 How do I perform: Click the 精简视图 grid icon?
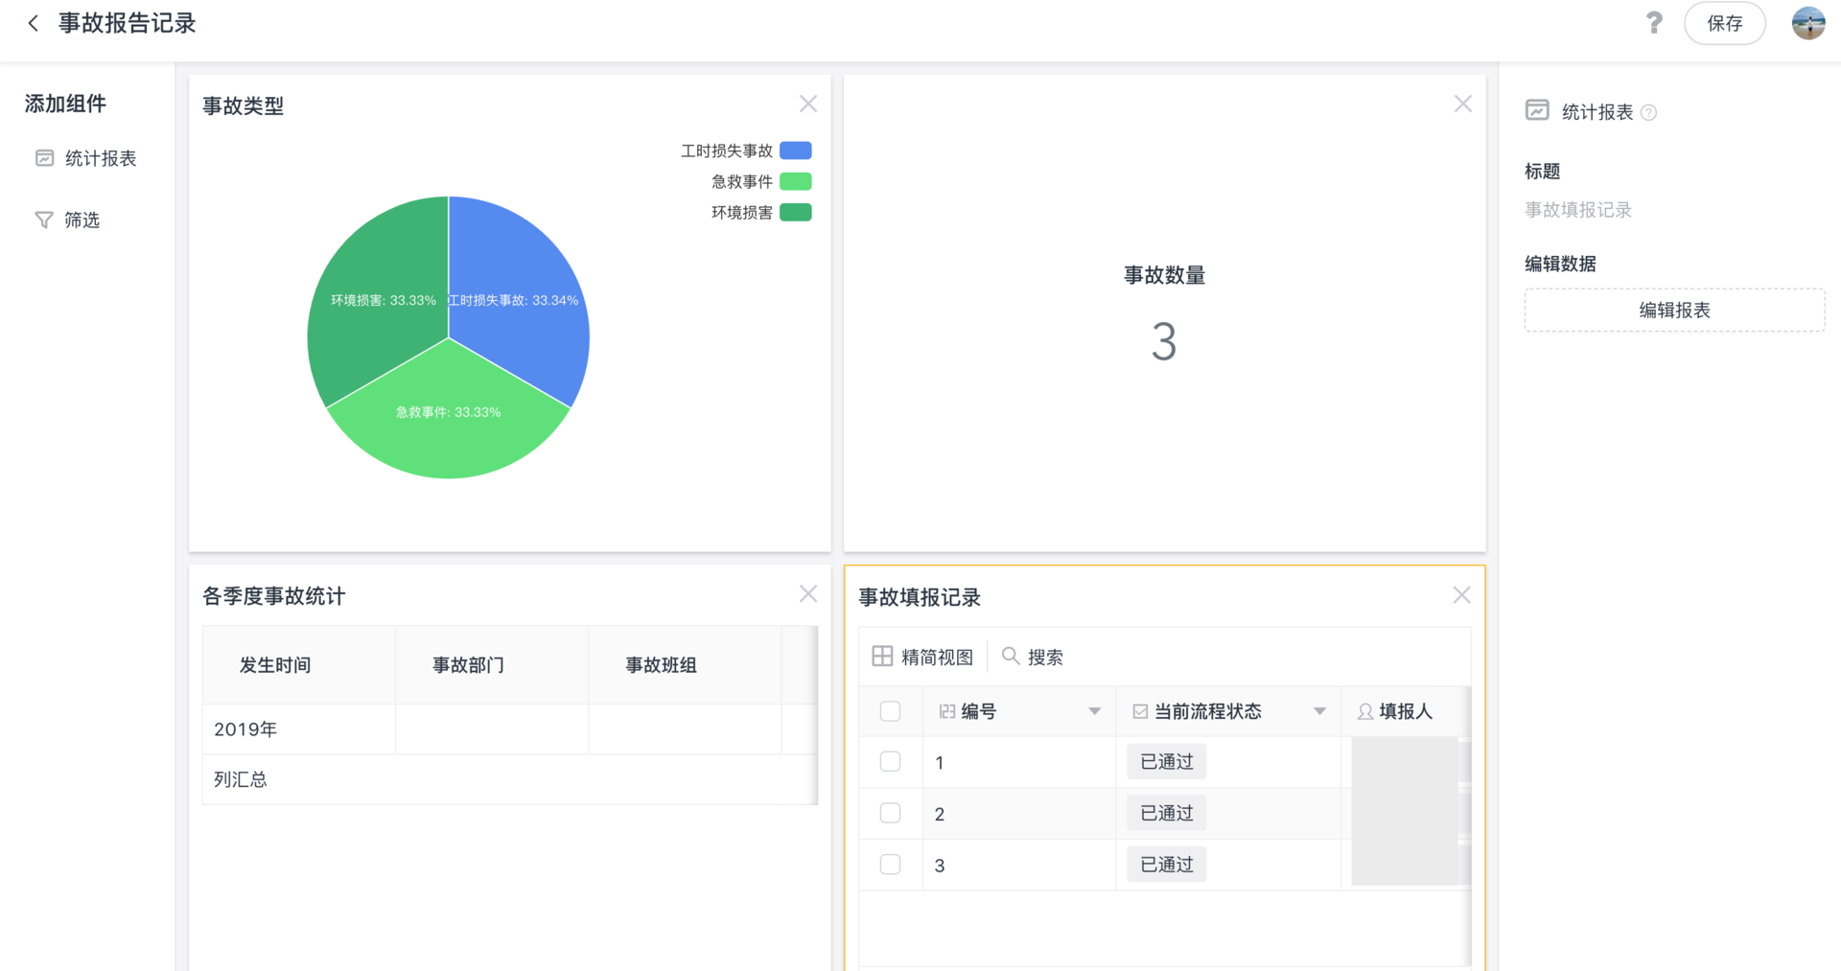pyautogui.click(x=882, y=657)
